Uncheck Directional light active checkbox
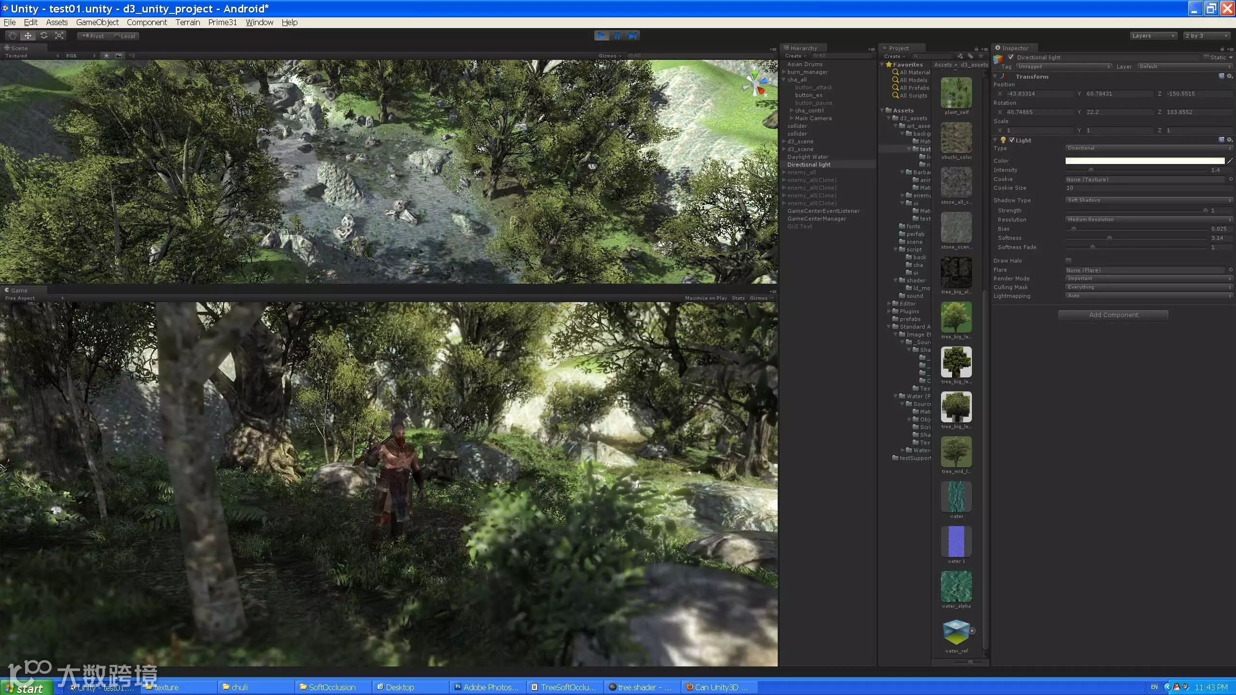The height and width of the screenshot is (695, 1236). coord(1011,57)
